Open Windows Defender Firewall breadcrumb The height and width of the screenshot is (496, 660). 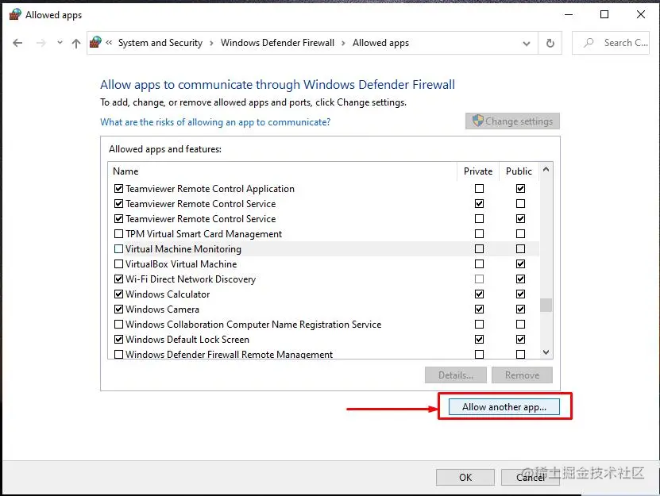click(277, 43)
